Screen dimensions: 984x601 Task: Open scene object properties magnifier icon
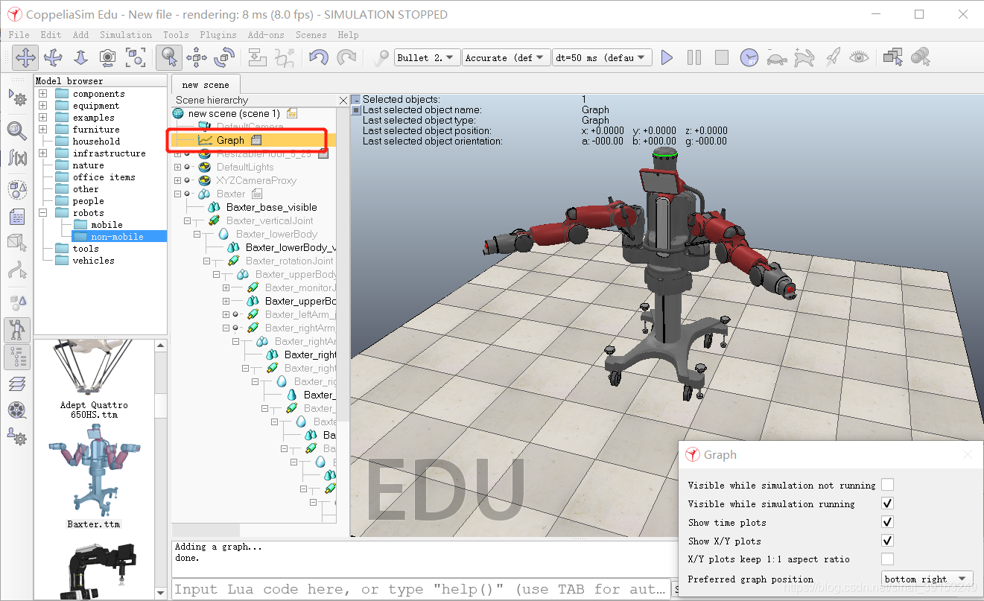click(17, 131)
